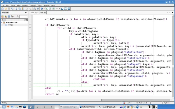
Task: Toggle the right pane visibility icon
Action: tap(54, 9)
